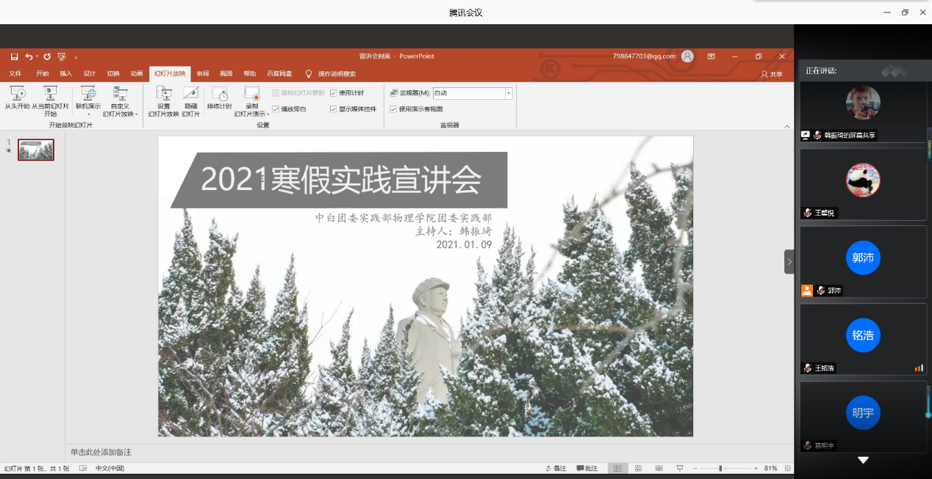This screenshot has width=932, height=479.
Task: Switch to Slide Sorter view in status bar
Action: point(638,468)
